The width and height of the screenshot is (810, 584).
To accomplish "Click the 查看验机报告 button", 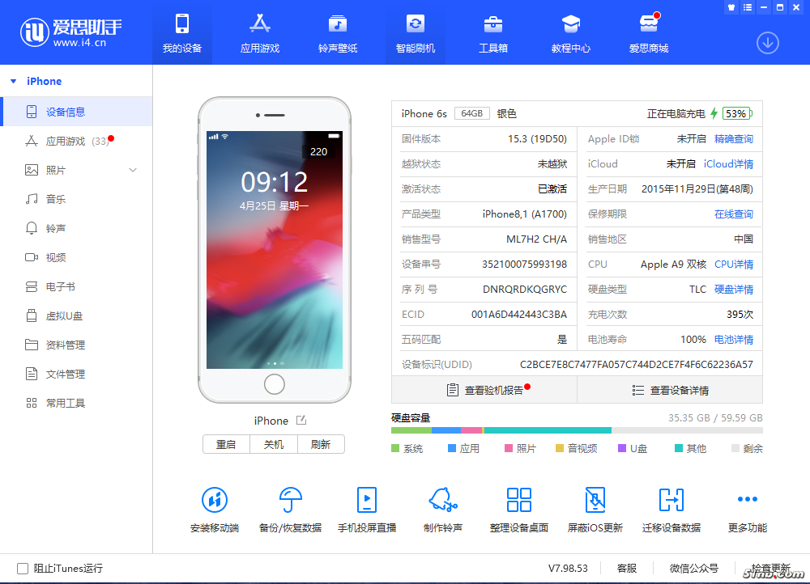I will click(484, 390).
